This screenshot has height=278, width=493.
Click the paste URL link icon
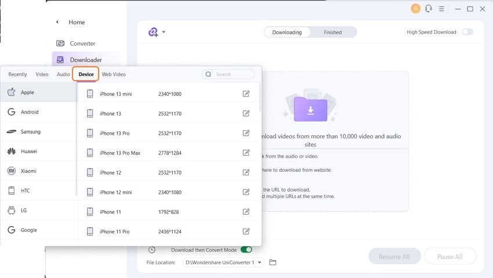tap(153, 32)
